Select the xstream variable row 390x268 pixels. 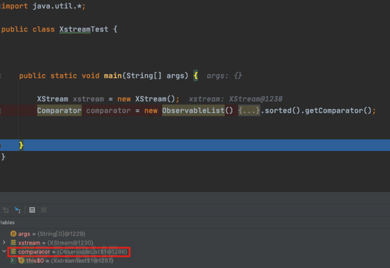[195, 243]
